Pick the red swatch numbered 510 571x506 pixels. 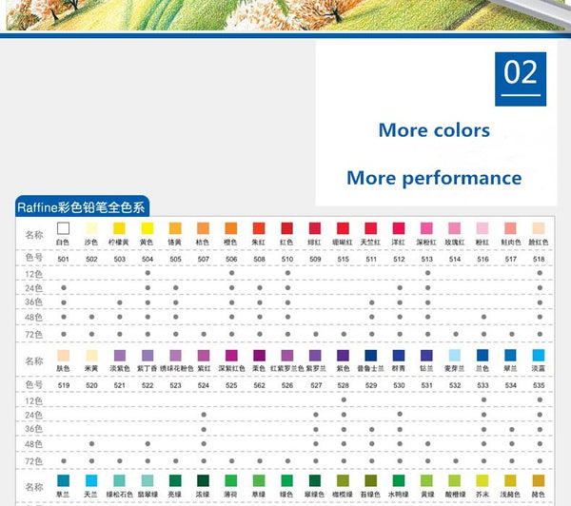(x=287, y=228)
